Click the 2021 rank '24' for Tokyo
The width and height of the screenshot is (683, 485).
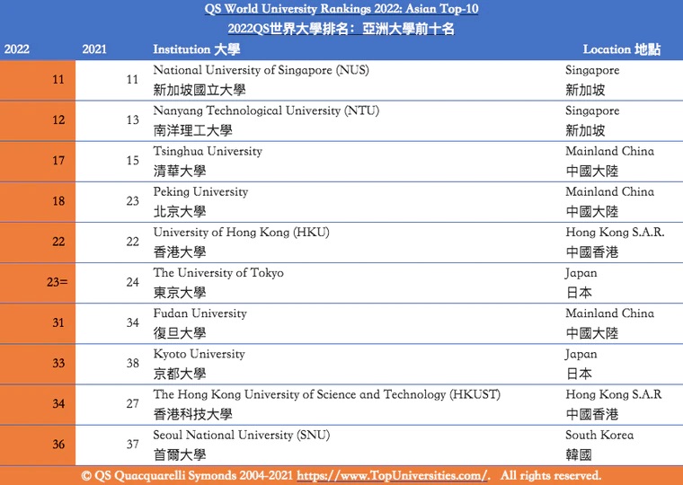tap(133, 282)
